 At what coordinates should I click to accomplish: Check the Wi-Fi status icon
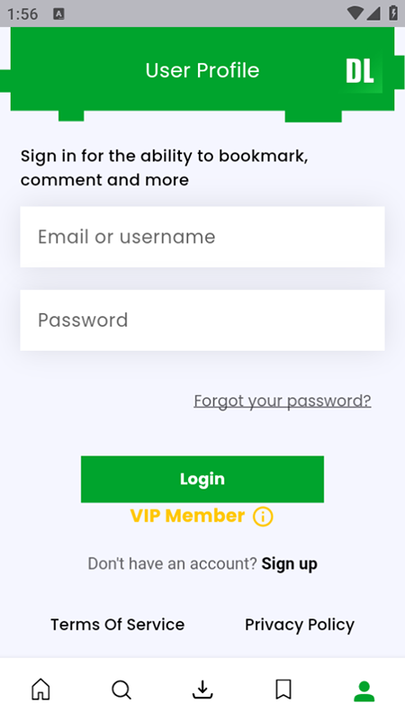pyautogui.click(x=355, y=14)
